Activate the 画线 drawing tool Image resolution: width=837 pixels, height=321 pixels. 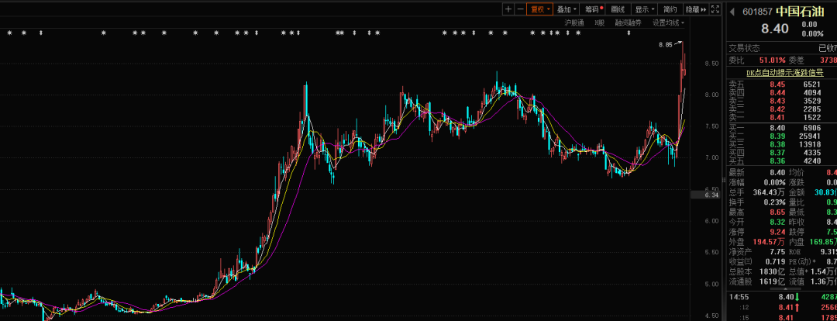618,9
